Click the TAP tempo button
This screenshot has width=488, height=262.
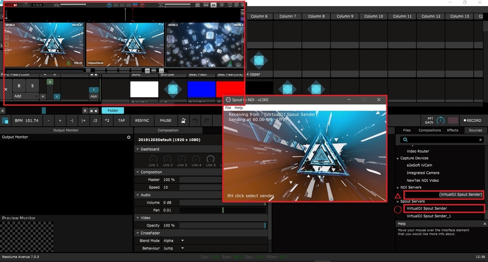(x=122, y=121)
